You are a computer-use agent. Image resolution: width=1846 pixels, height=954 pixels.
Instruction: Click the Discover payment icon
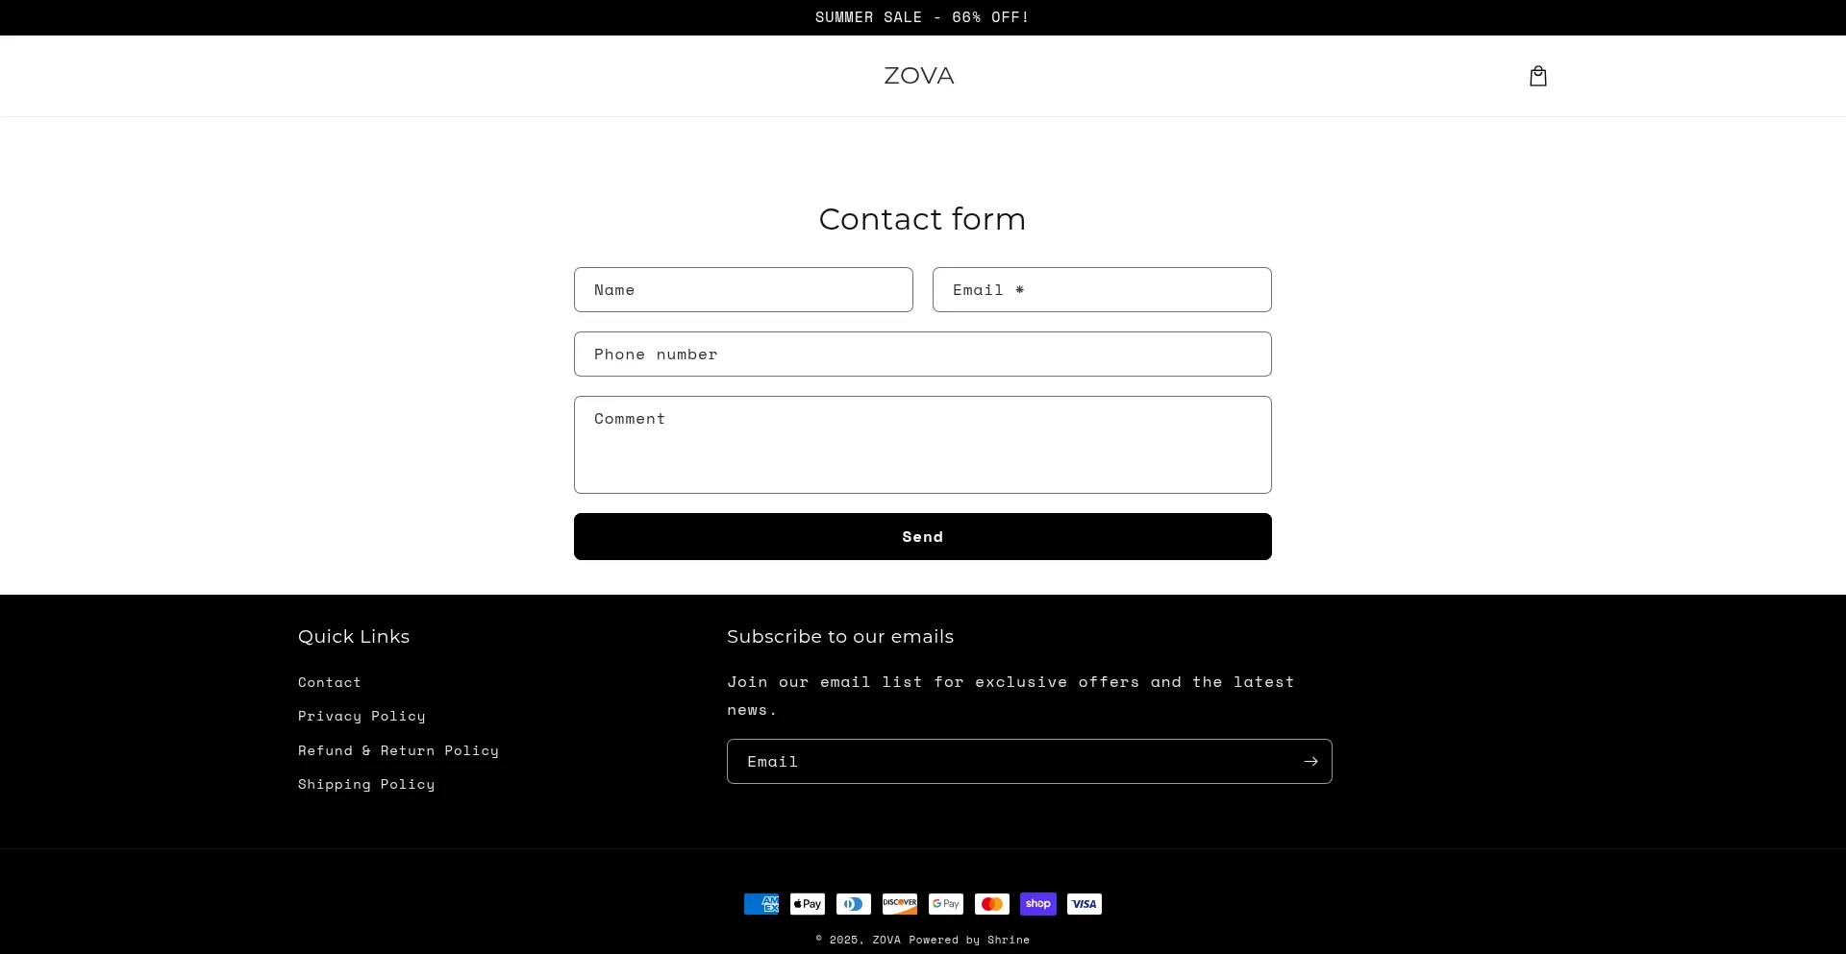tap(900, 904)
